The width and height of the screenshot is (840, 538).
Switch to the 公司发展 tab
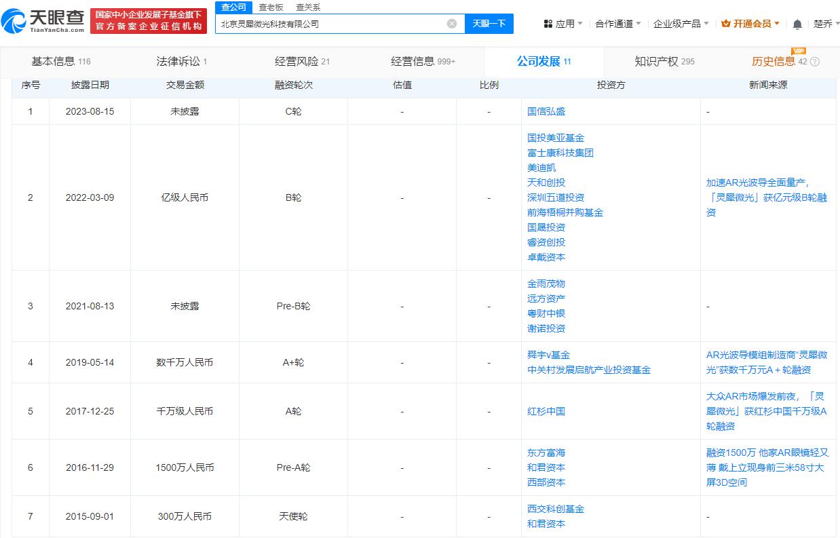543,62
